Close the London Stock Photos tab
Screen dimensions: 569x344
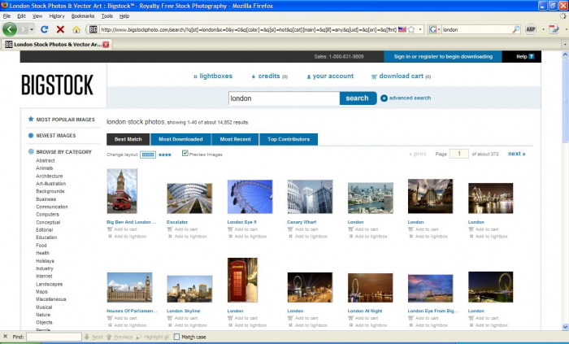click(106, 45)
